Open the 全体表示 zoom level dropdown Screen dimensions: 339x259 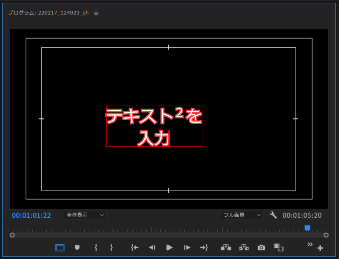tap(85, 215)
